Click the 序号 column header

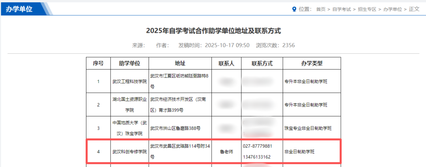point(98,63)
